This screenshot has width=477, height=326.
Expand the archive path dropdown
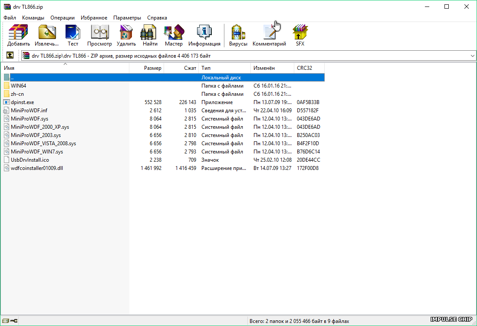click(x=472, y=55)
